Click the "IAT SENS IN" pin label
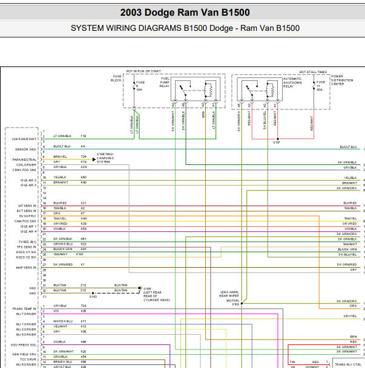365x368 pixels. [x=27, y=206]
